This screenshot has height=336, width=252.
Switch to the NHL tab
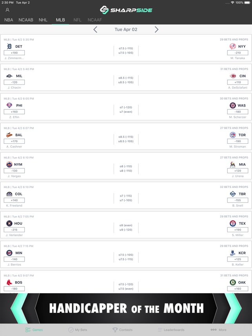pos(43,20)
